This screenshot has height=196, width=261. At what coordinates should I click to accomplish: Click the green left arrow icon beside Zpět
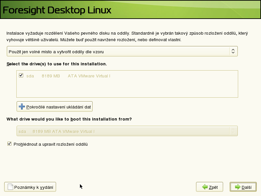(x=205, y=187)
